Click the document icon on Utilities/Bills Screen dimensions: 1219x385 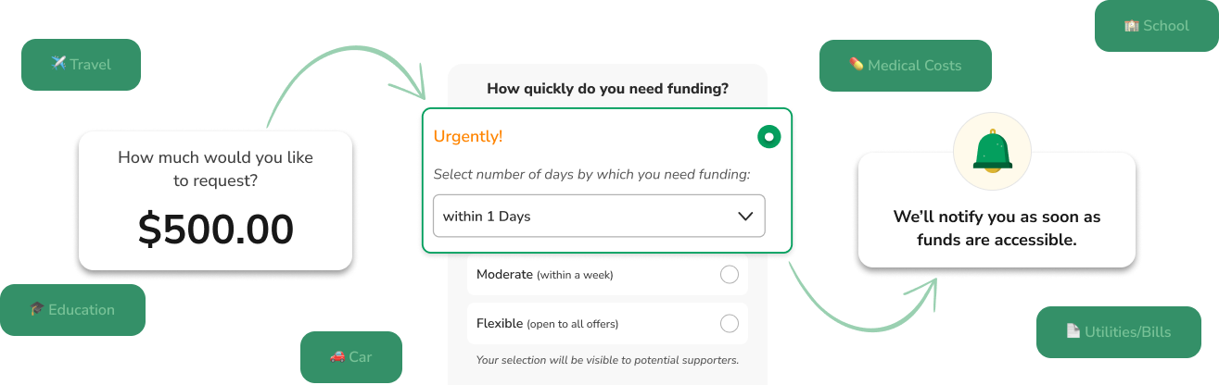pos(1073,331)
